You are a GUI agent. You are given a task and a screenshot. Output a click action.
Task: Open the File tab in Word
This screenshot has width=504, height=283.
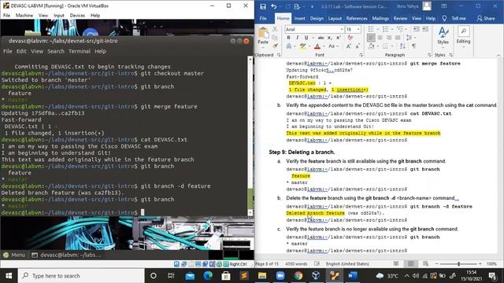pyautogui.click(x=263, y=18)
